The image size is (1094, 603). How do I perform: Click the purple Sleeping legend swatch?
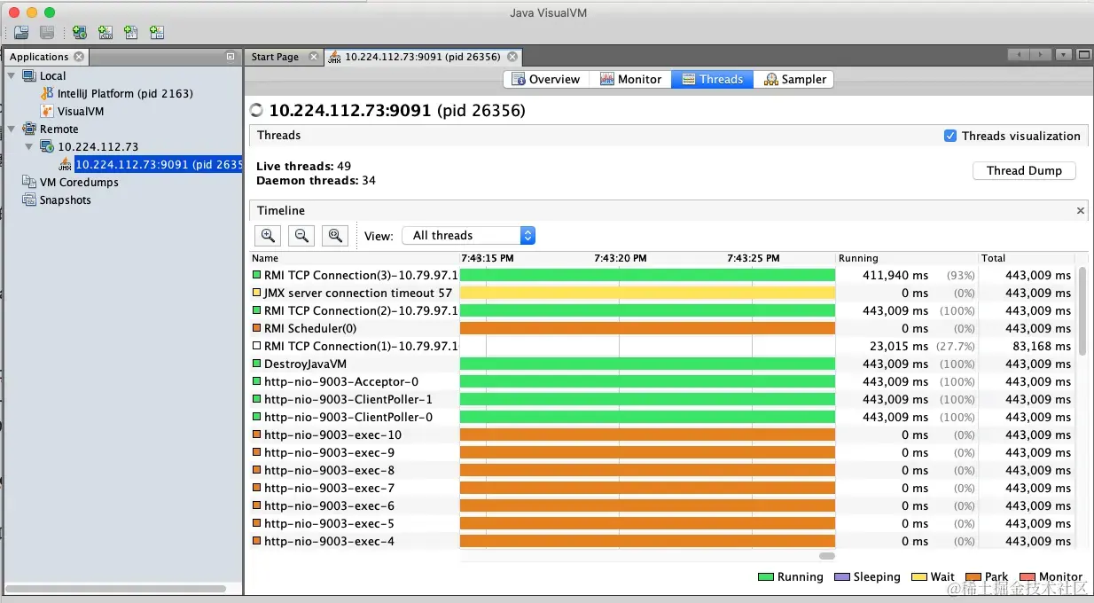(x=842, y=576)
